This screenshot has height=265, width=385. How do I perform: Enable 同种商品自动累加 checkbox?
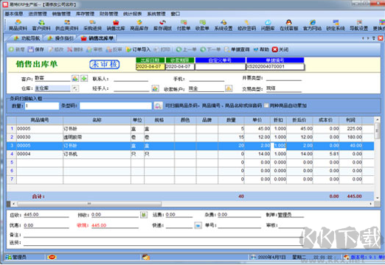266,105
